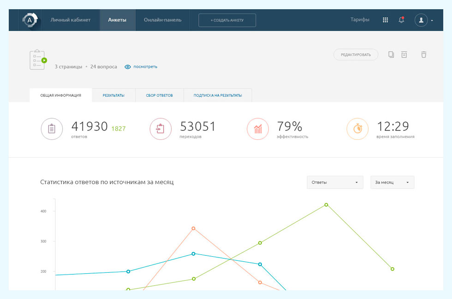This screenshot has height=299, width=452.
Task: Click the copy survey icon
Action: click(x=391, y=55)
